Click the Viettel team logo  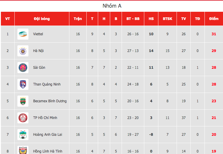tap(23, 34)
